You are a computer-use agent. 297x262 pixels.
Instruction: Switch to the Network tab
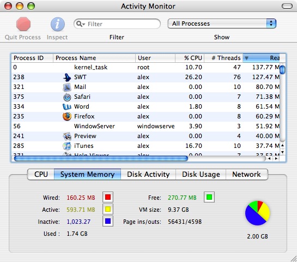[x=246, y=174]
